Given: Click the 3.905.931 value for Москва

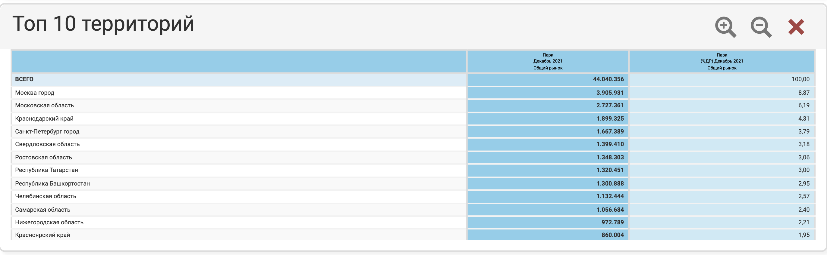Looking at the screenshot, I should [x=609, y=93].
